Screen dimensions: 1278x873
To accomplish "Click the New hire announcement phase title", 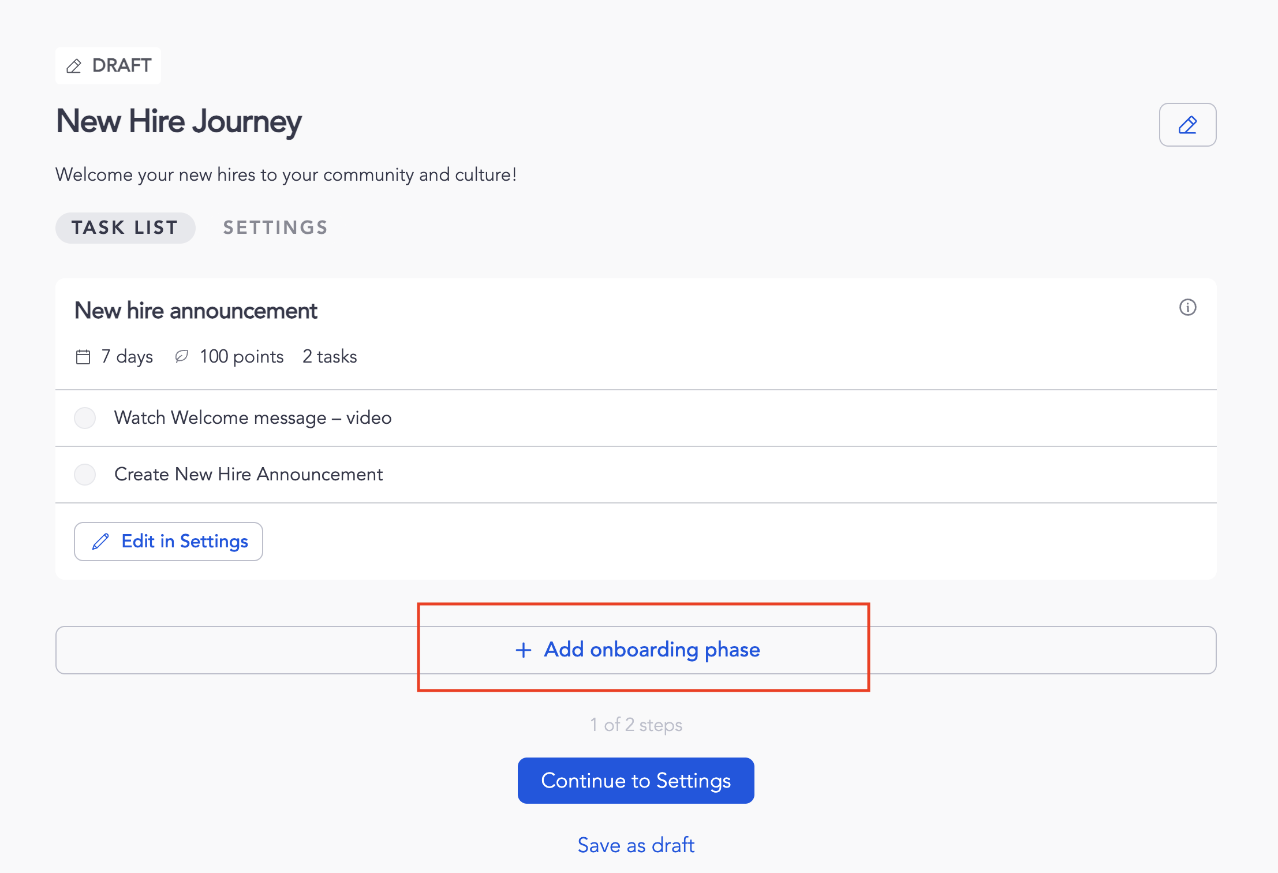I will coord(196,311).
